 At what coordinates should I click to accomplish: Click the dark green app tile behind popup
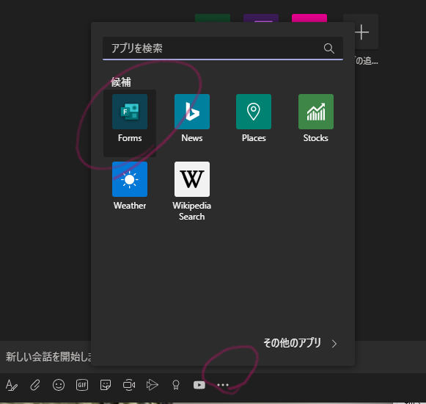(213, 18)
